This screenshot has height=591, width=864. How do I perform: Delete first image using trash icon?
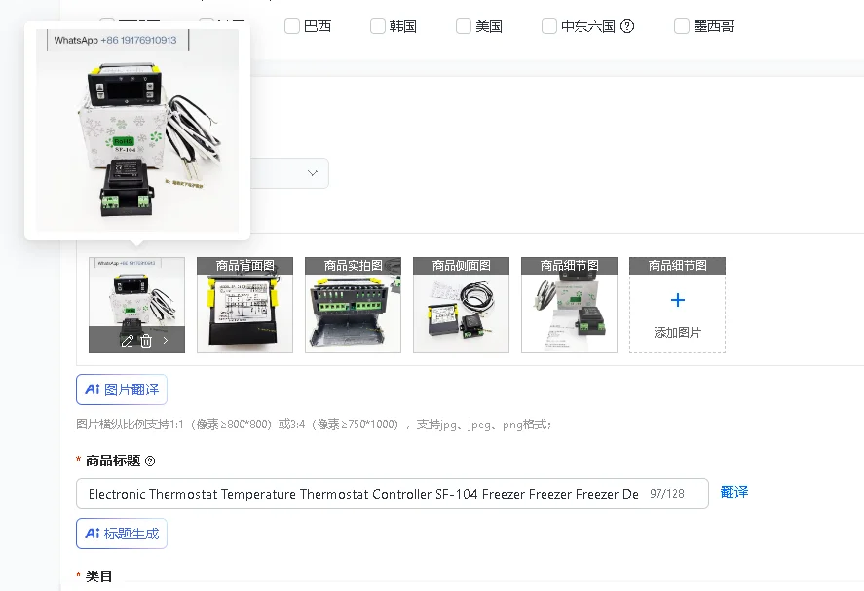[x=146, y=341]
